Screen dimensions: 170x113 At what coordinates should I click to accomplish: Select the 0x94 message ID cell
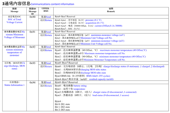click(x=32, y=83)
